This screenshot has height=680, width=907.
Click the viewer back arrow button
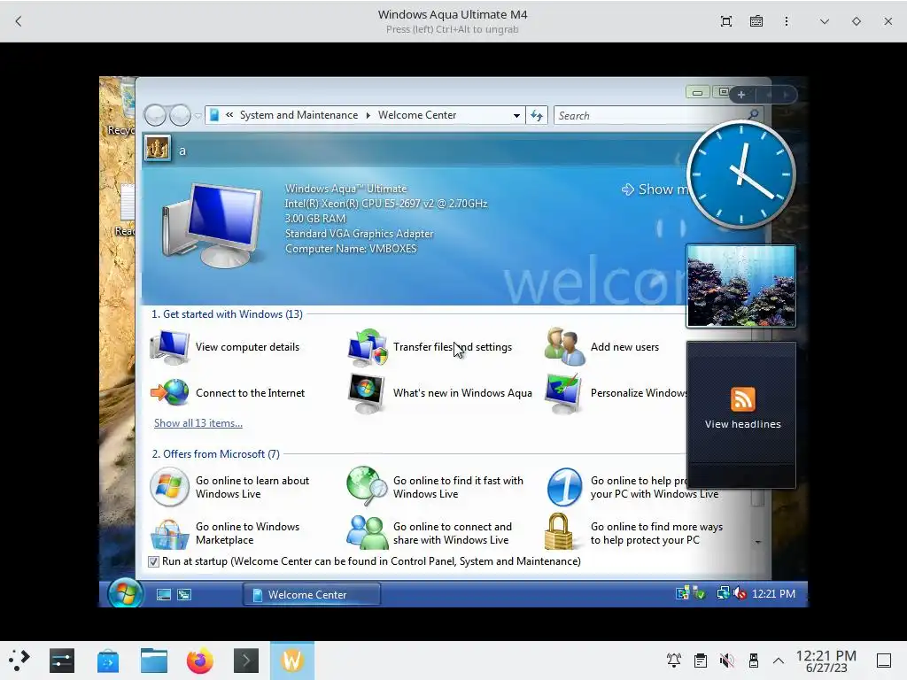(19, 21)
